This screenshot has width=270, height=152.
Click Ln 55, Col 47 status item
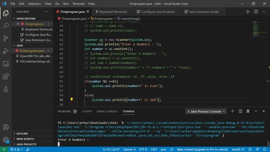pyautogui.click(x=111, y=149)
